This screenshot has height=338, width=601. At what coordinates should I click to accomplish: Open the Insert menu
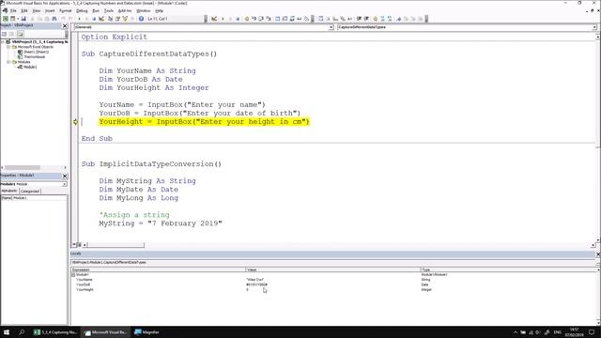(x=50, y=10)
